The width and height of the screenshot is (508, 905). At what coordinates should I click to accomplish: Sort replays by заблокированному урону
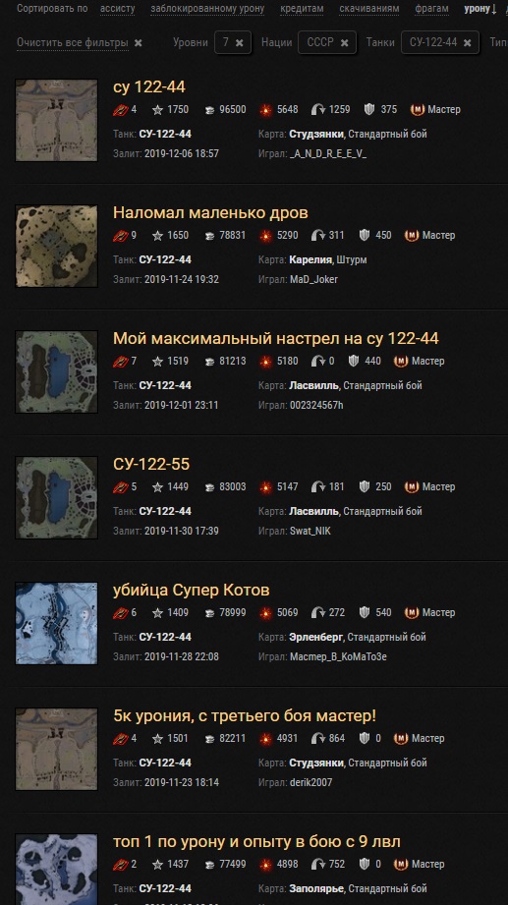pos(207,9)
